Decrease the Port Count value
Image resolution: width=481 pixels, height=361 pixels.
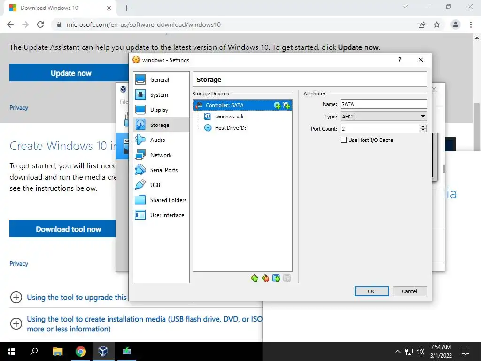click(x=423, y=131)
